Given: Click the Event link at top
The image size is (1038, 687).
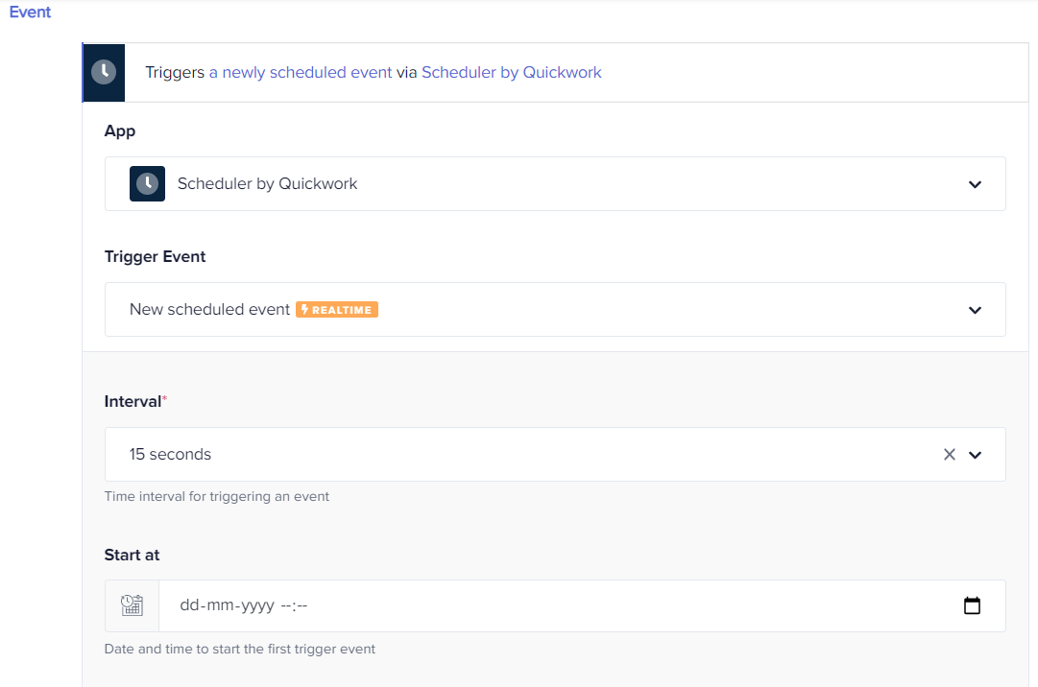Looking at the screenshot, I should 30,12.
